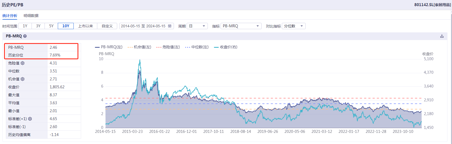Hide the 收盘价(右) series via legend
Image resolution: width=452 pixels, height=144 pixels.
[226, 47]
